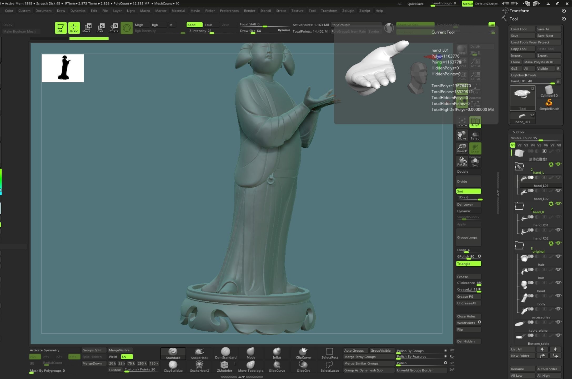Adjust the Z Intensity slider
Screen dimensions: 572x379
212,31
